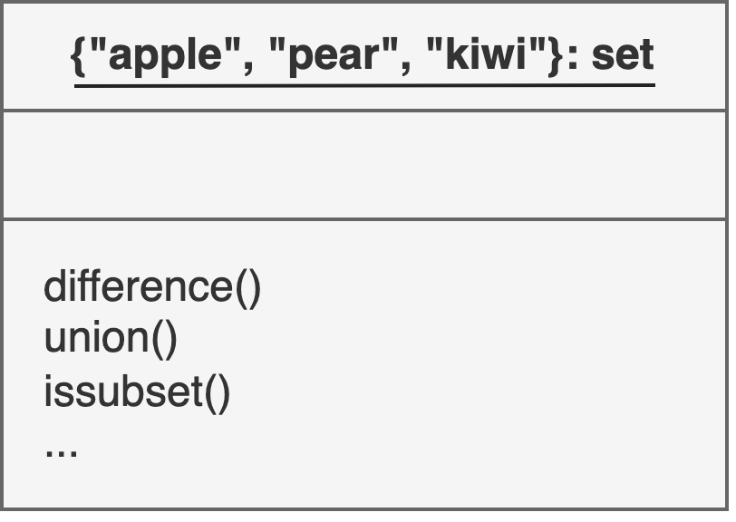Select the union() method entry
The image size is (736, 522).
(x=111, y=340)
